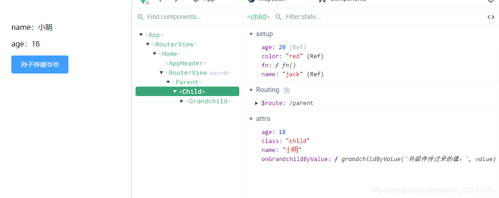
Task: Select the App root component label
Action: [154, 35]
